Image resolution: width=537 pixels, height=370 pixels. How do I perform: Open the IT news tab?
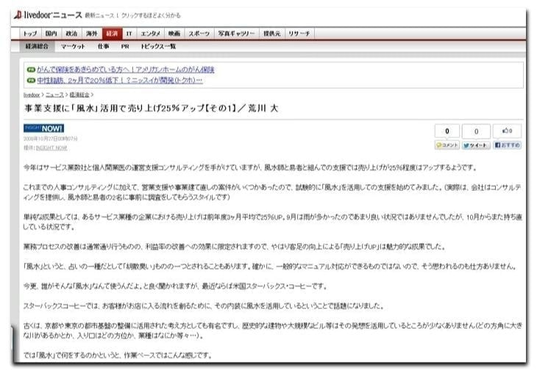point(129,34)
